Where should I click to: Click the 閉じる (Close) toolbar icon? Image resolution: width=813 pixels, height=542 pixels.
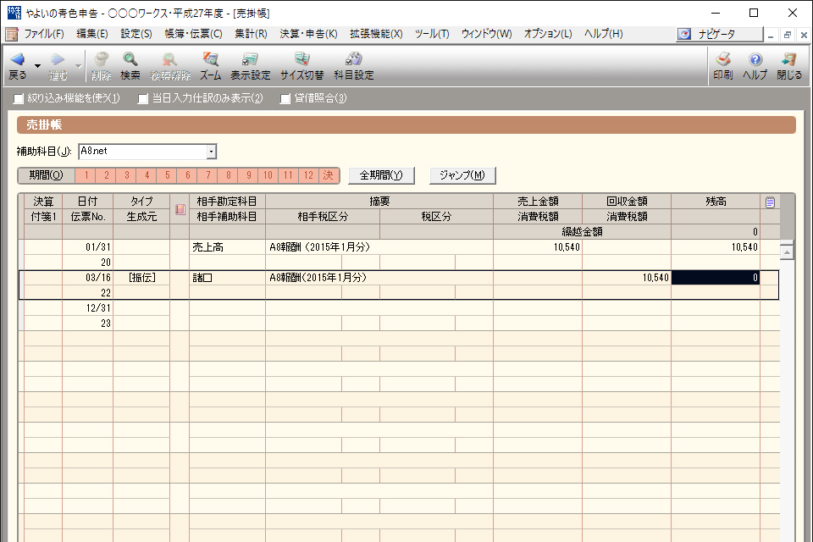[x=789, y=66]
